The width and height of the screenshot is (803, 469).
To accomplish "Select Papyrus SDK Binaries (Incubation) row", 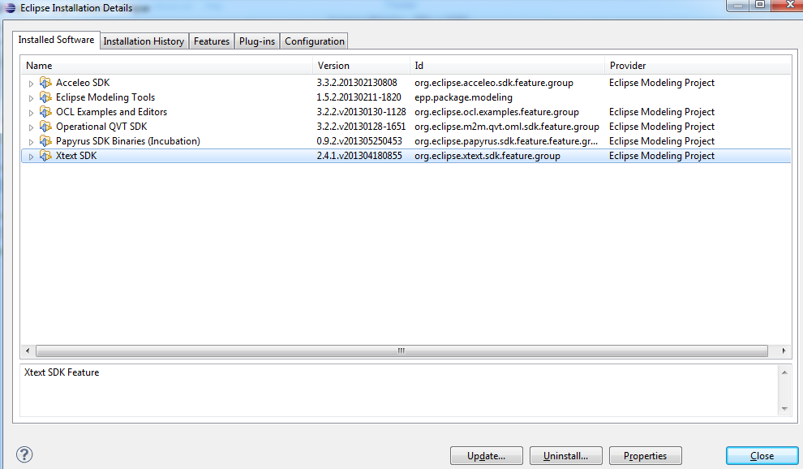I will pos(406,141).
